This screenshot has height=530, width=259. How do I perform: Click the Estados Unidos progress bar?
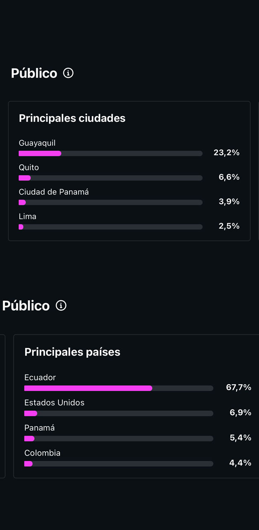point(119,413)
